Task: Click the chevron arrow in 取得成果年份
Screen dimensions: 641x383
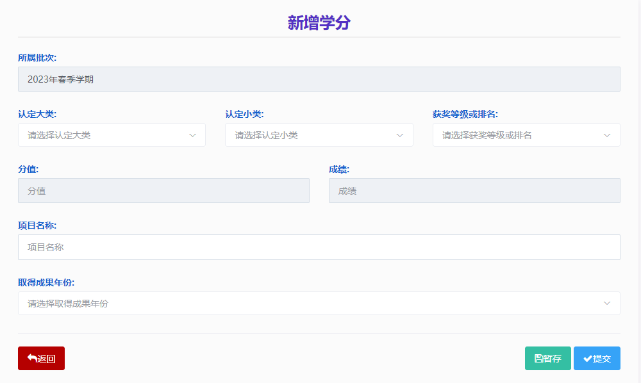Action: pyautogui.click(x=607, y=304)
